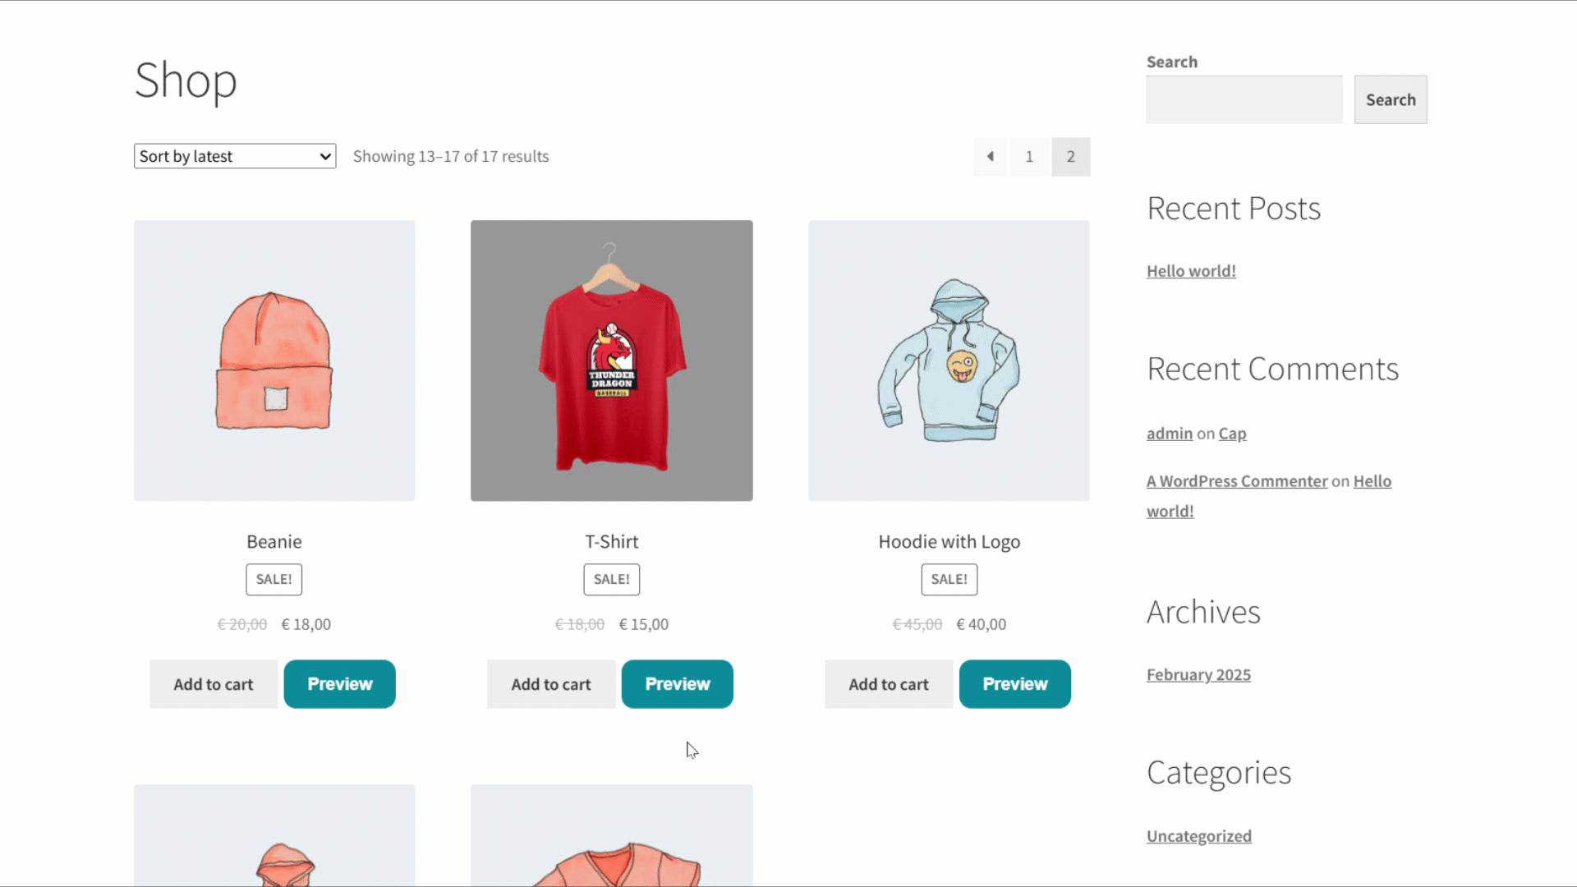The image size is (1577, 887).
Task: Select page 2 in pagination
Action: 1071,156
